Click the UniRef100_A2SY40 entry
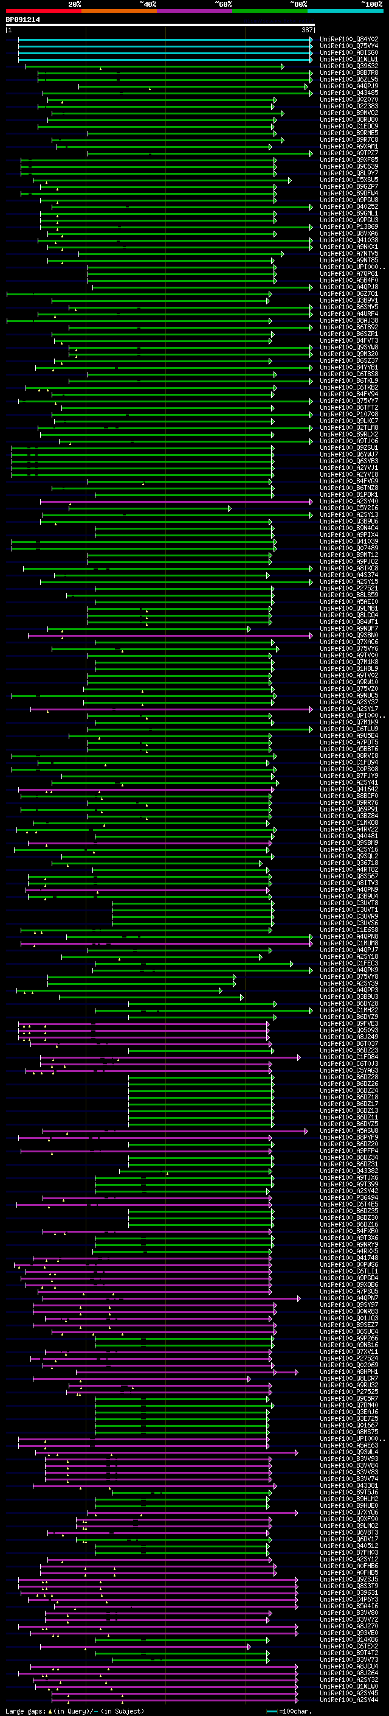This screenshot has width=389, height=1716. 349,502
